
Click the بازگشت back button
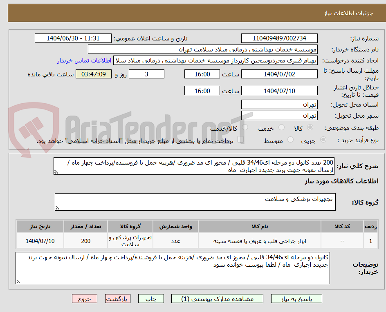[x=117, y=299]
